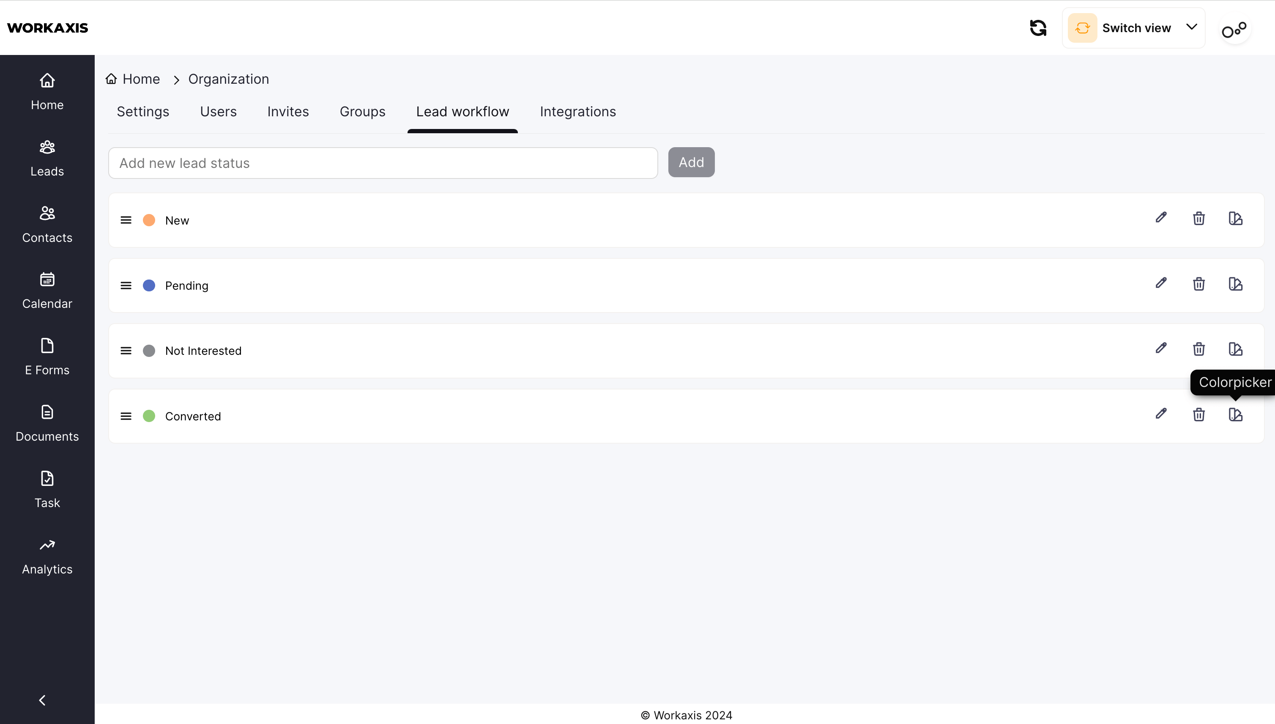This screenshot has height=724, width=1275.
Task: Click the refresh sync icon in header
Action: [x=1038, y=28]
